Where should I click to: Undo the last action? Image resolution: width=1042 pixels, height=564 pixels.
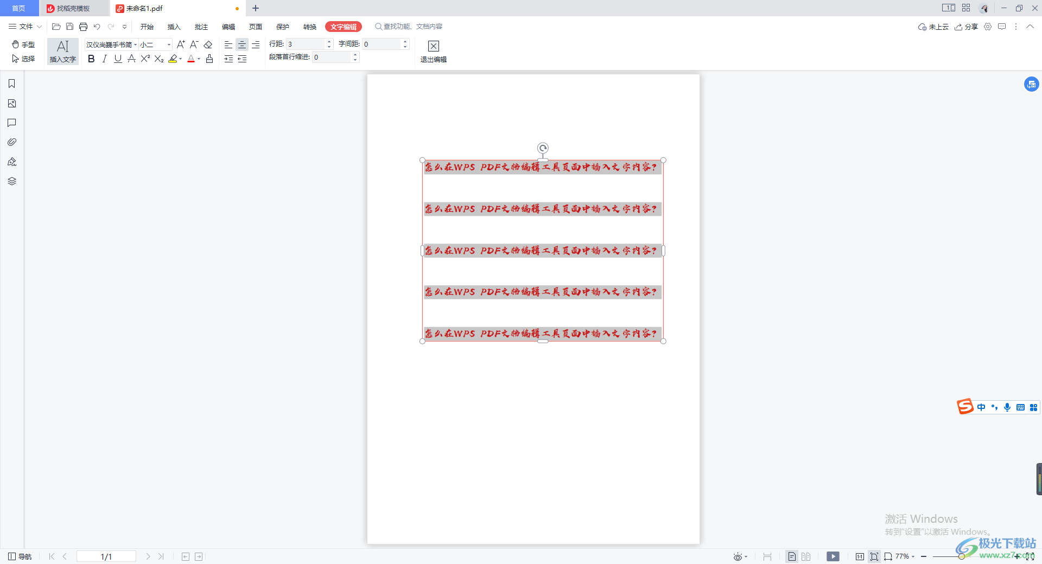point(97,27)
